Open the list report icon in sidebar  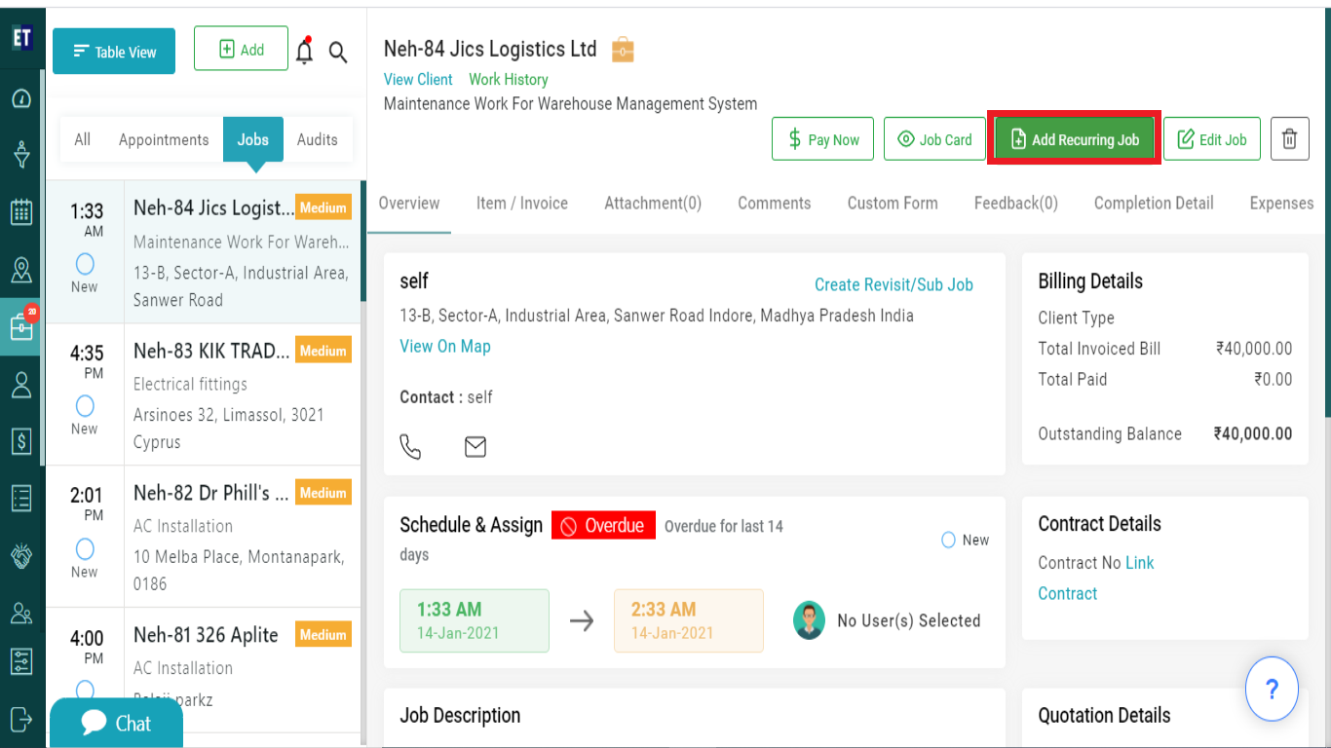coord(21,499)
